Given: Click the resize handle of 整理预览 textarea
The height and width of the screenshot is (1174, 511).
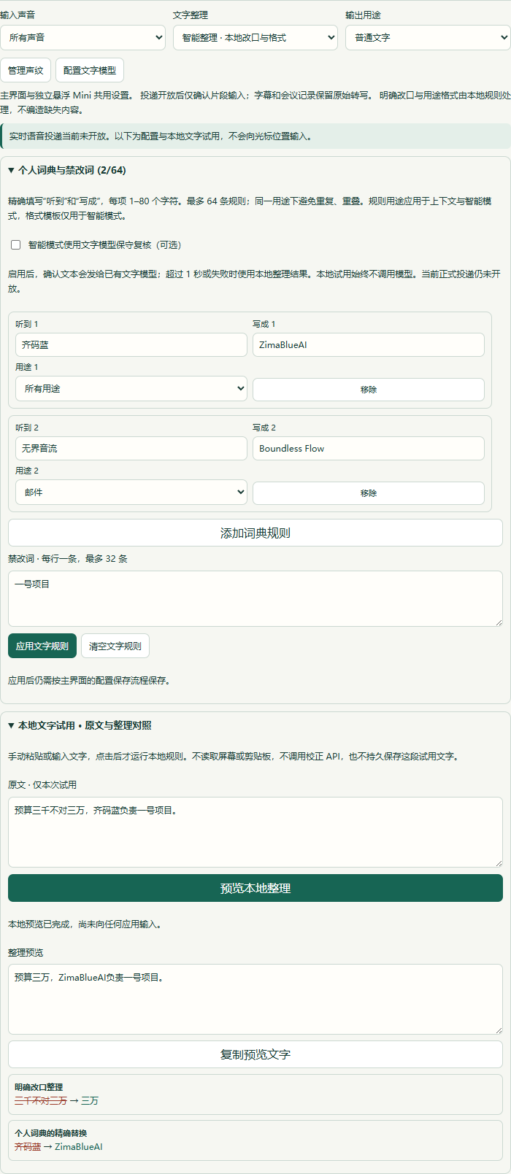Looking at the screenshot, I should [x=499, y=1030].
